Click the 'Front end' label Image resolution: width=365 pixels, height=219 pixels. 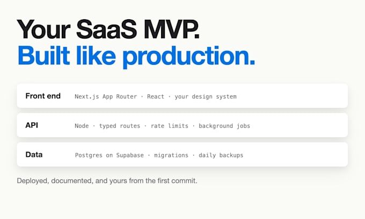click(x=43, y=96)
